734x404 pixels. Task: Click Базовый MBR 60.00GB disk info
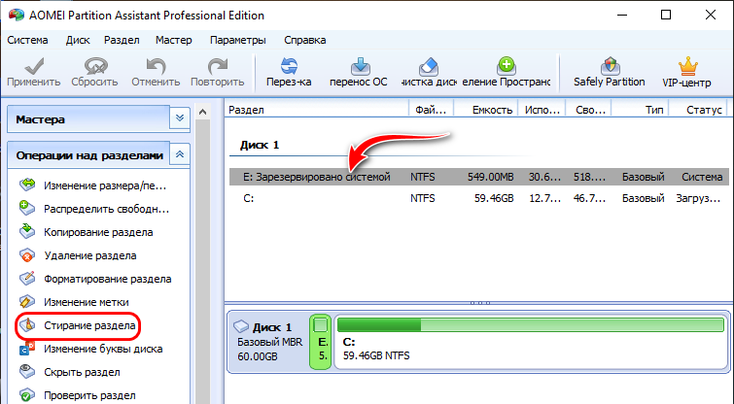click(269, 349)
